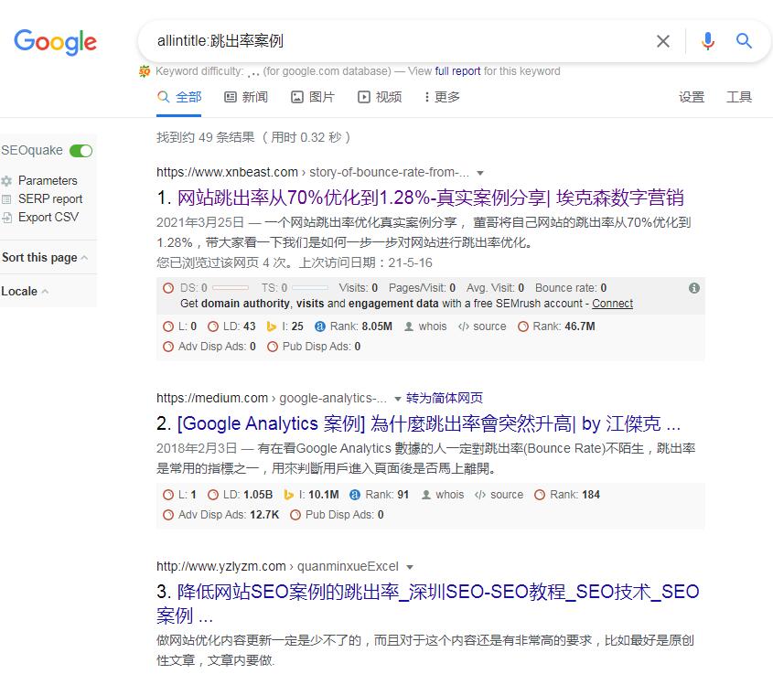Open the SEOquake Parameters gear icon
Viewport: 773px width, 674px height.
tap(6, 181)
